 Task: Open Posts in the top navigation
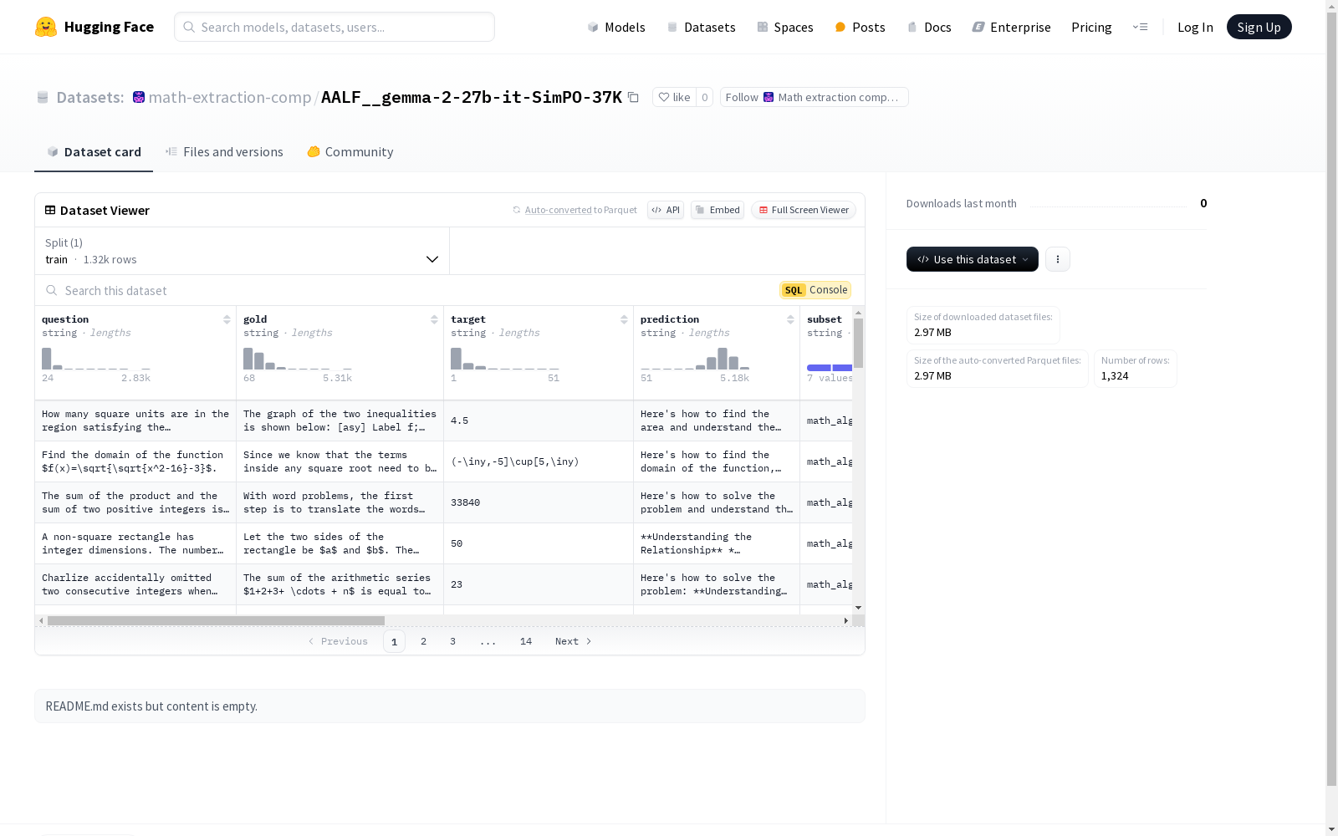860,27
